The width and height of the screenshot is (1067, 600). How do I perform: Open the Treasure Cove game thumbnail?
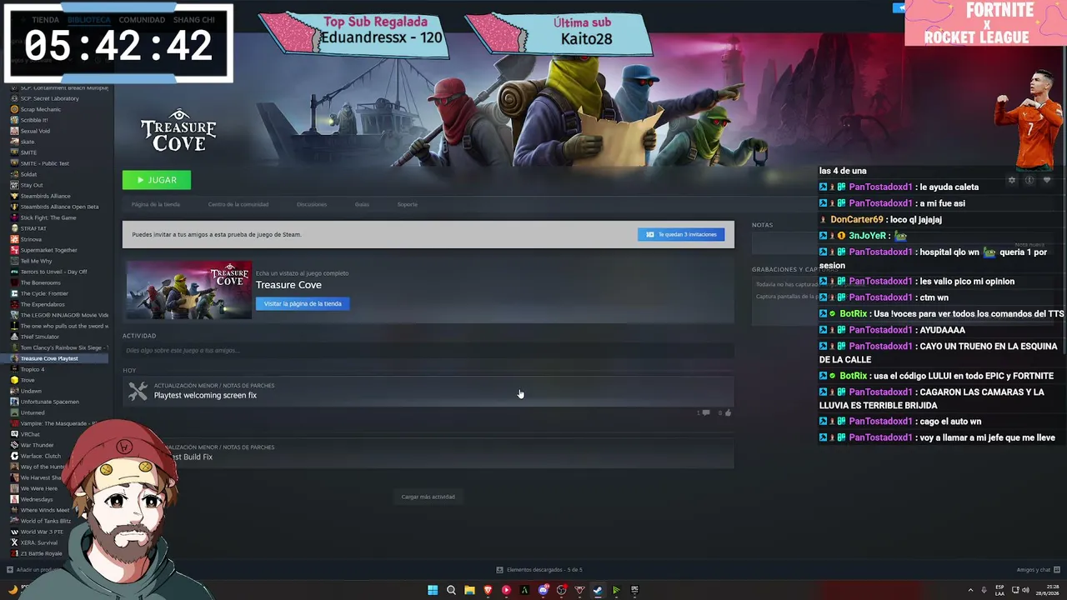pyautogui.click(x=188, y=289)
